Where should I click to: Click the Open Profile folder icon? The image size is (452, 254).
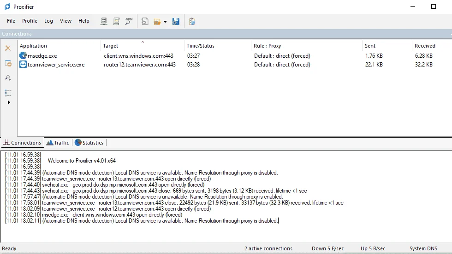pyautogui.click(x=157, y=22)
